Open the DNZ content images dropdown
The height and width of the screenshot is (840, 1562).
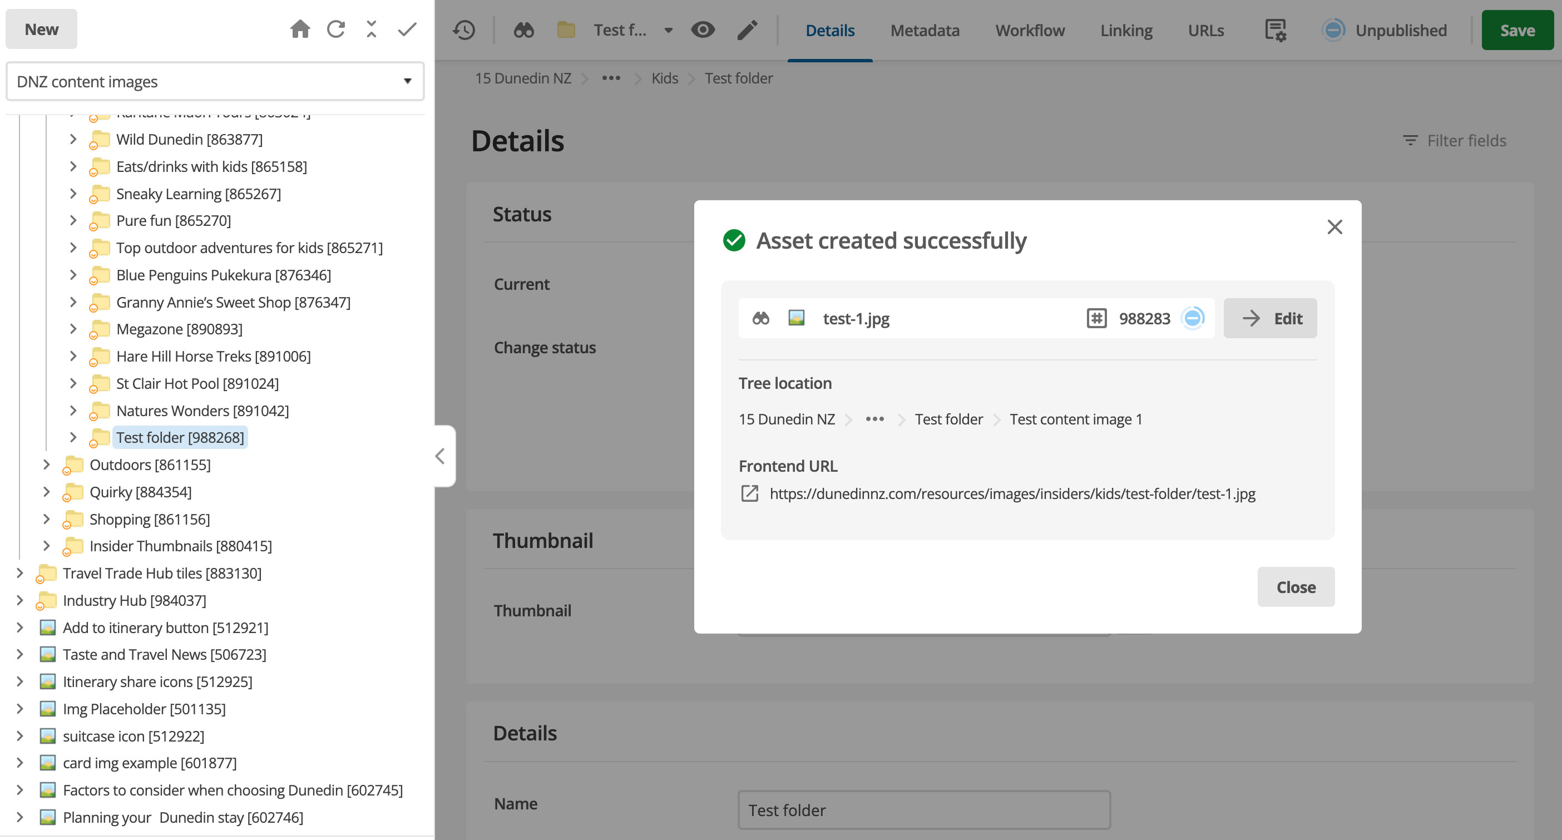pos(215,81)
